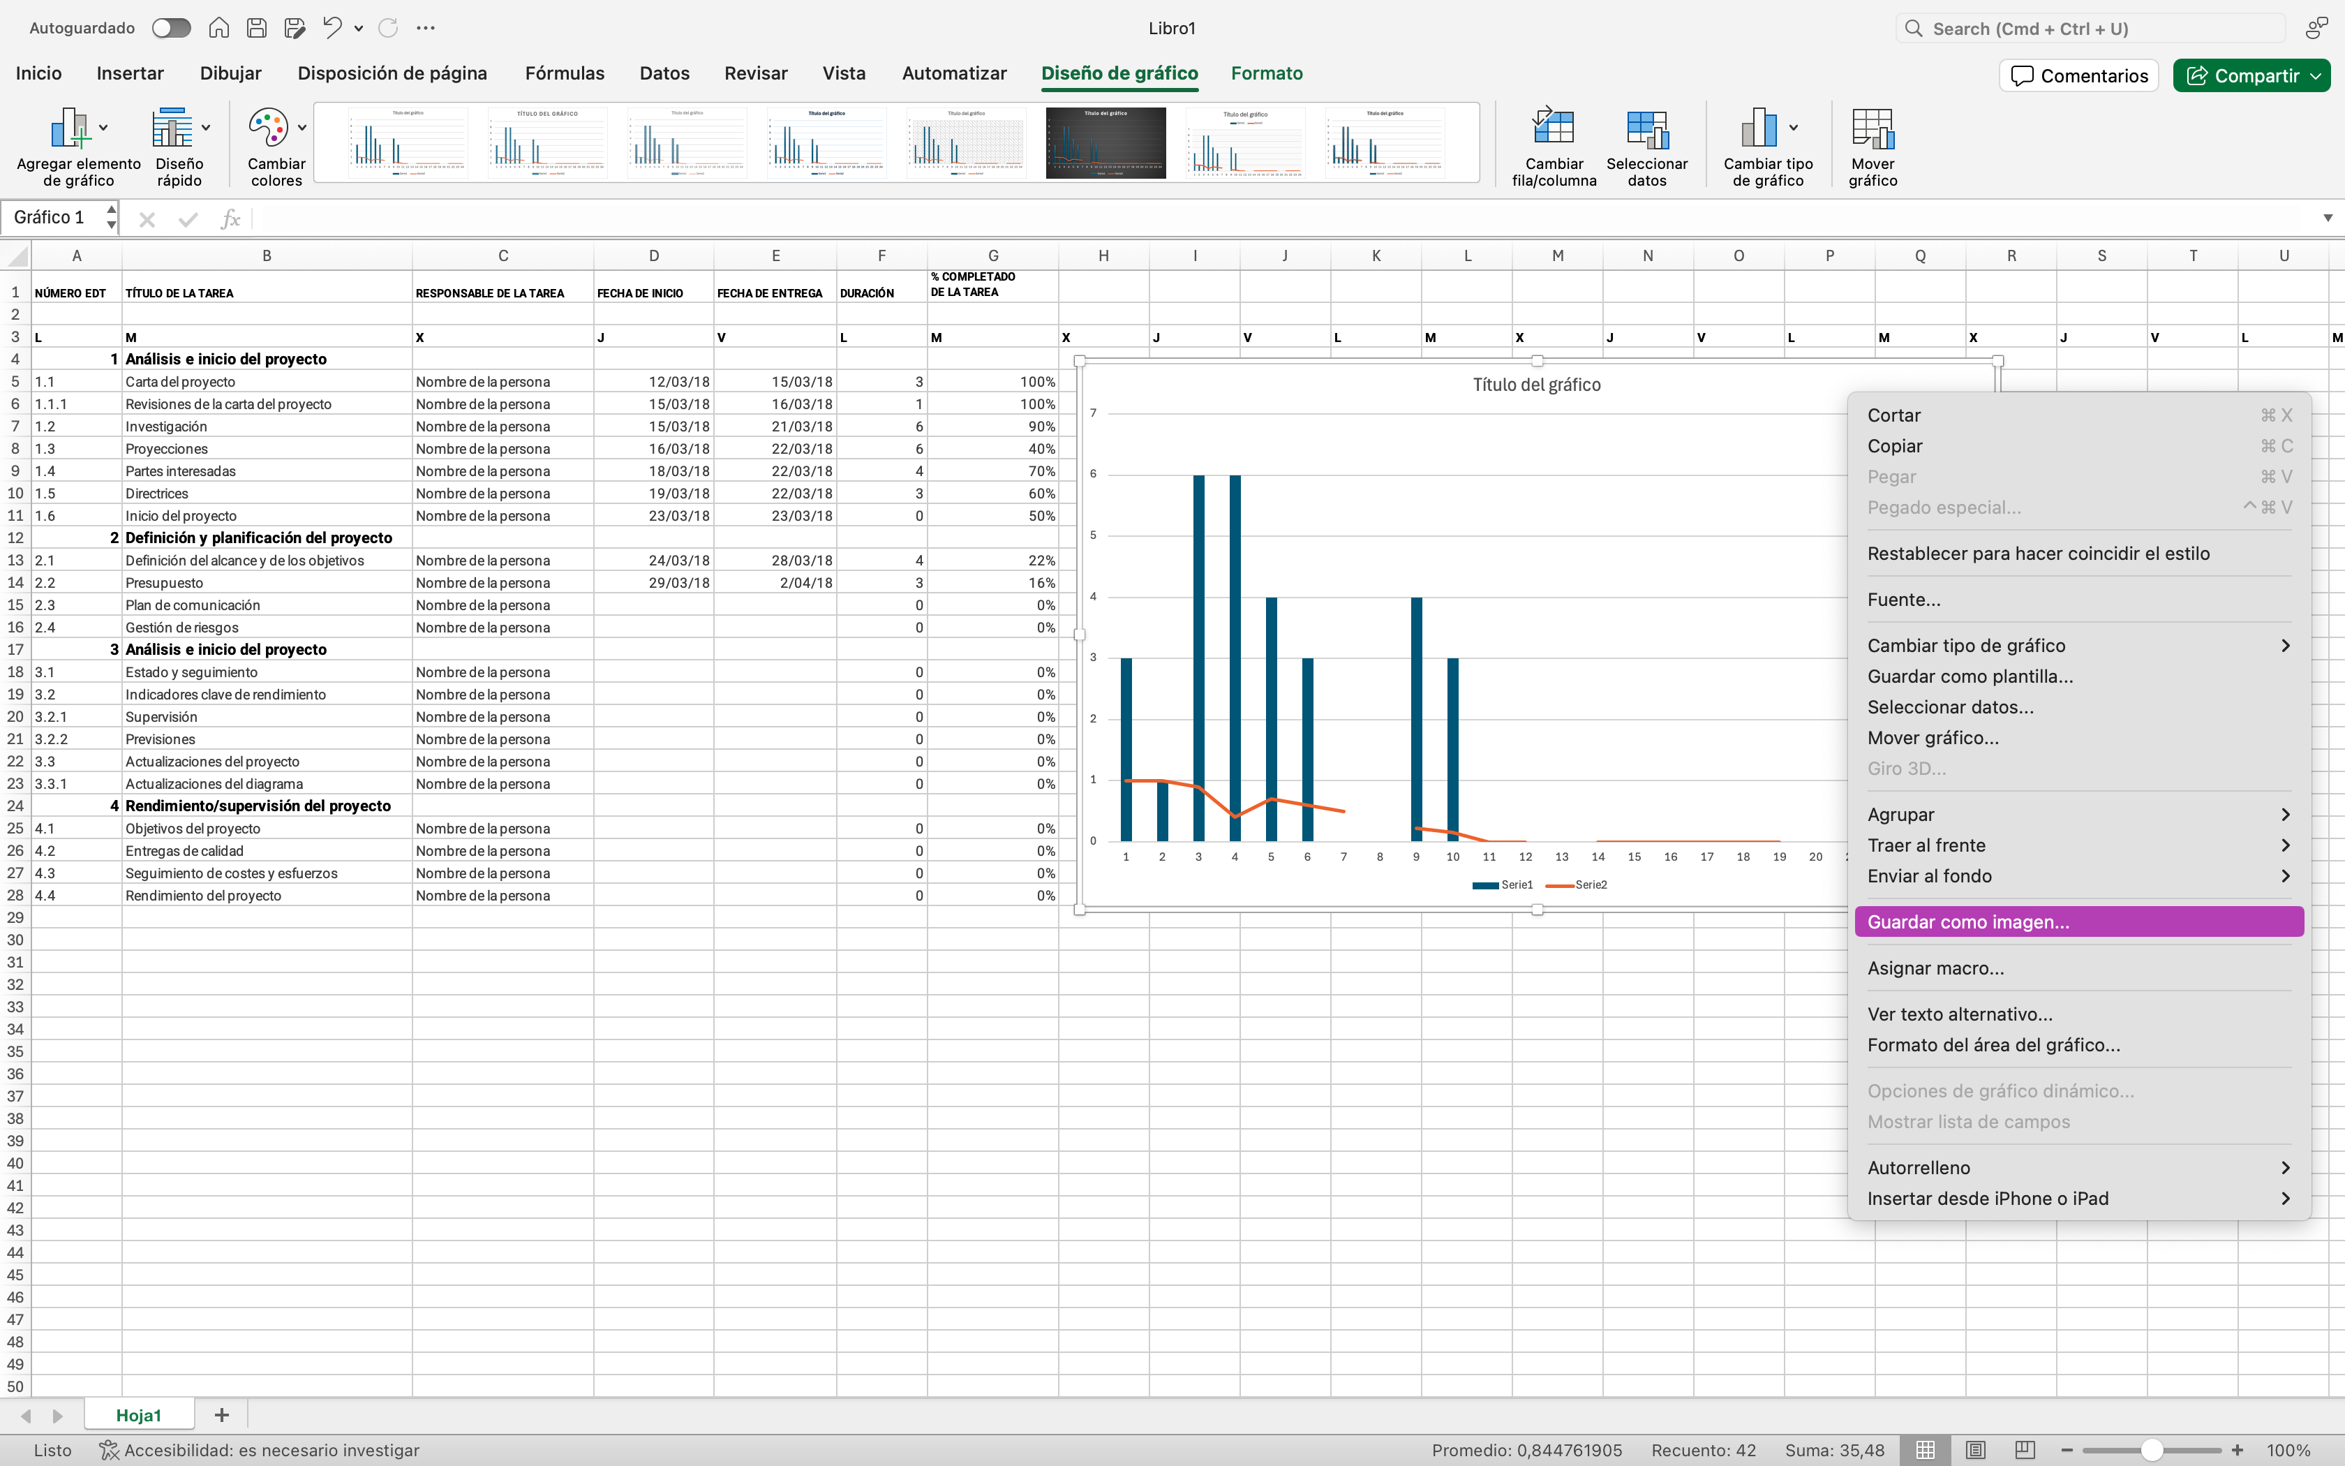This screenshot has height=1466, width=2345.
Task: Click the Save disk icon in the title bar
Action: (257, 28)
